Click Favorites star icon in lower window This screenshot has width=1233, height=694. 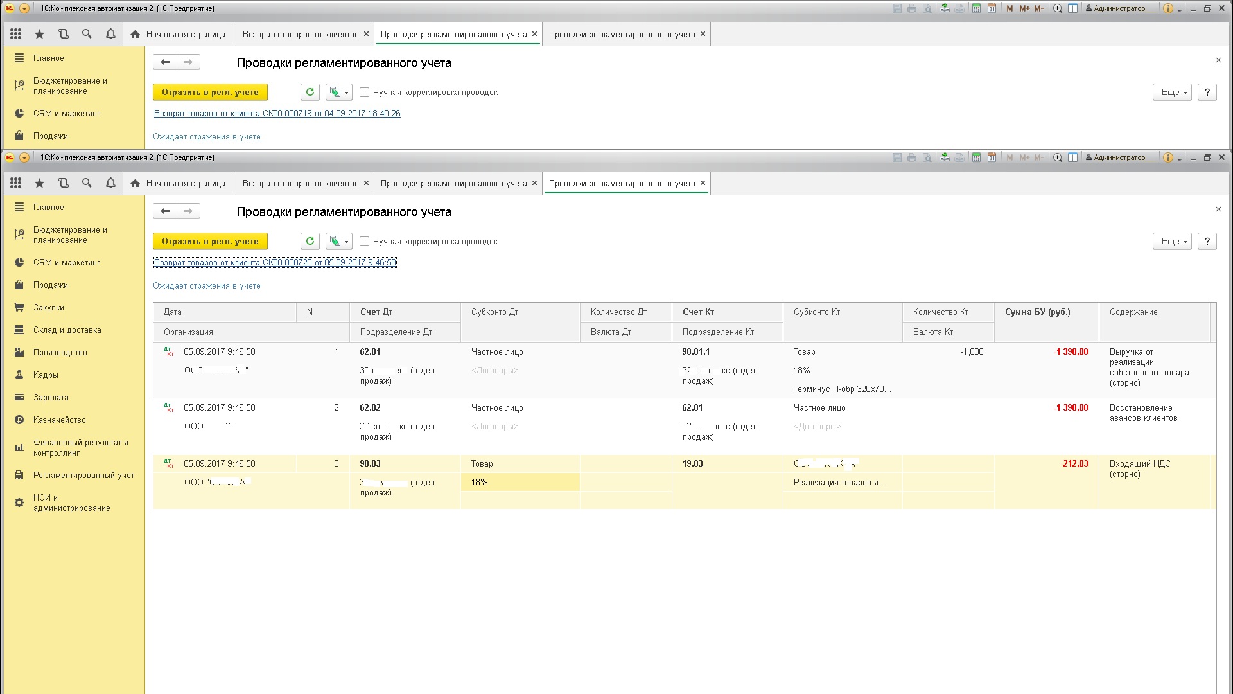coord(39,183)
